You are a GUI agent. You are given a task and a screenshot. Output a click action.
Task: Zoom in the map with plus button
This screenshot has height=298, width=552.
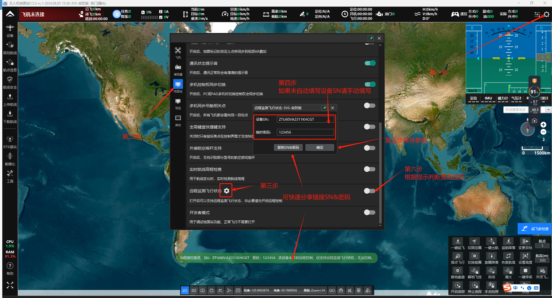point(543,125)
